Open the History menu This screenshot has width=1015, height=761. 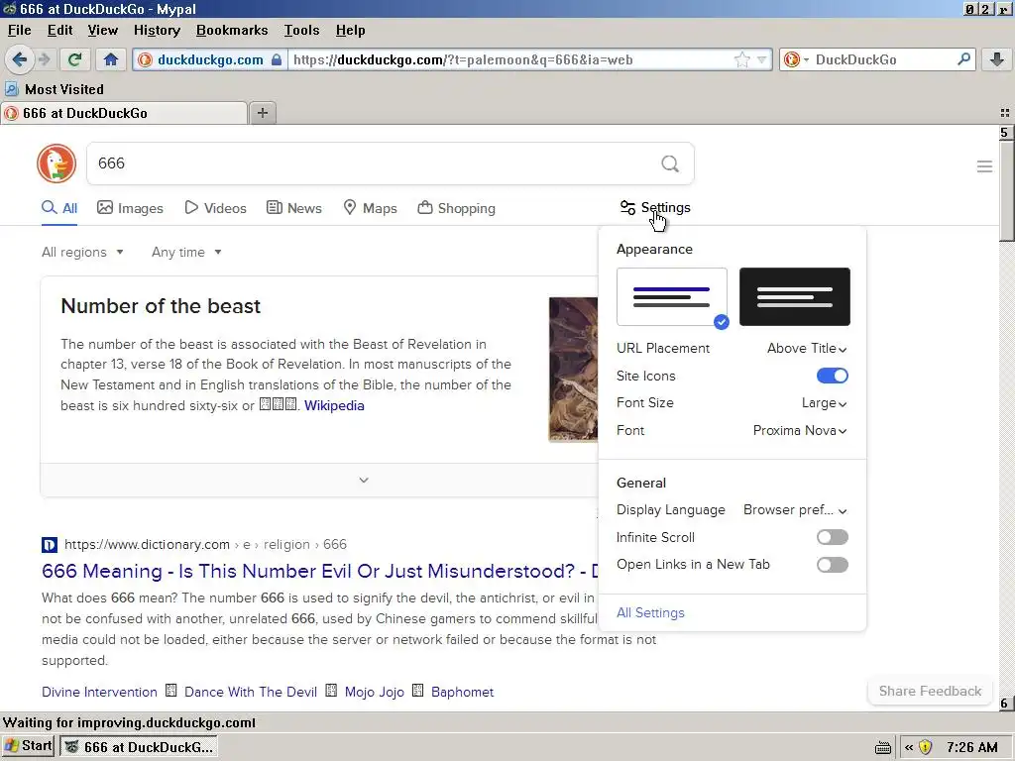[x=157, y=30]
